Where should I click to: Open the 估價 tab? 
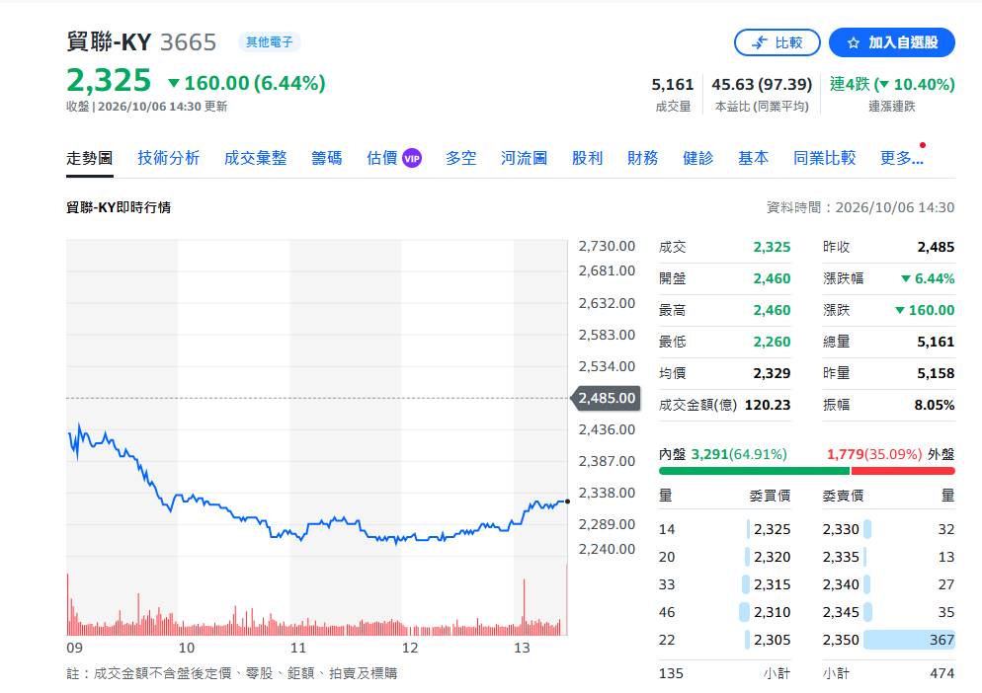(x=382, y=158)
